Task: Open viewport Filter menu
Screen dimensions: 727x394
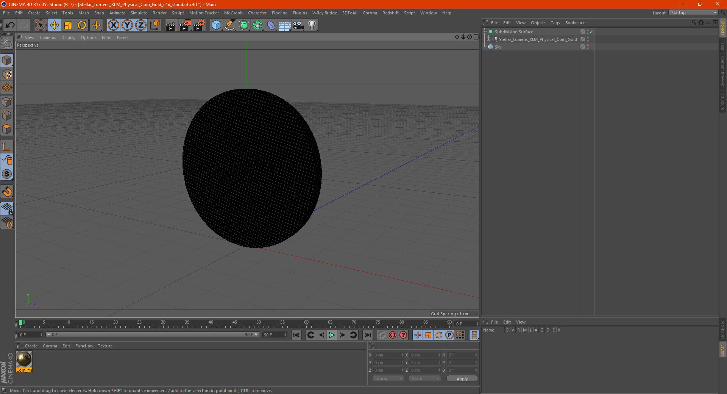Action: point(107,38)
